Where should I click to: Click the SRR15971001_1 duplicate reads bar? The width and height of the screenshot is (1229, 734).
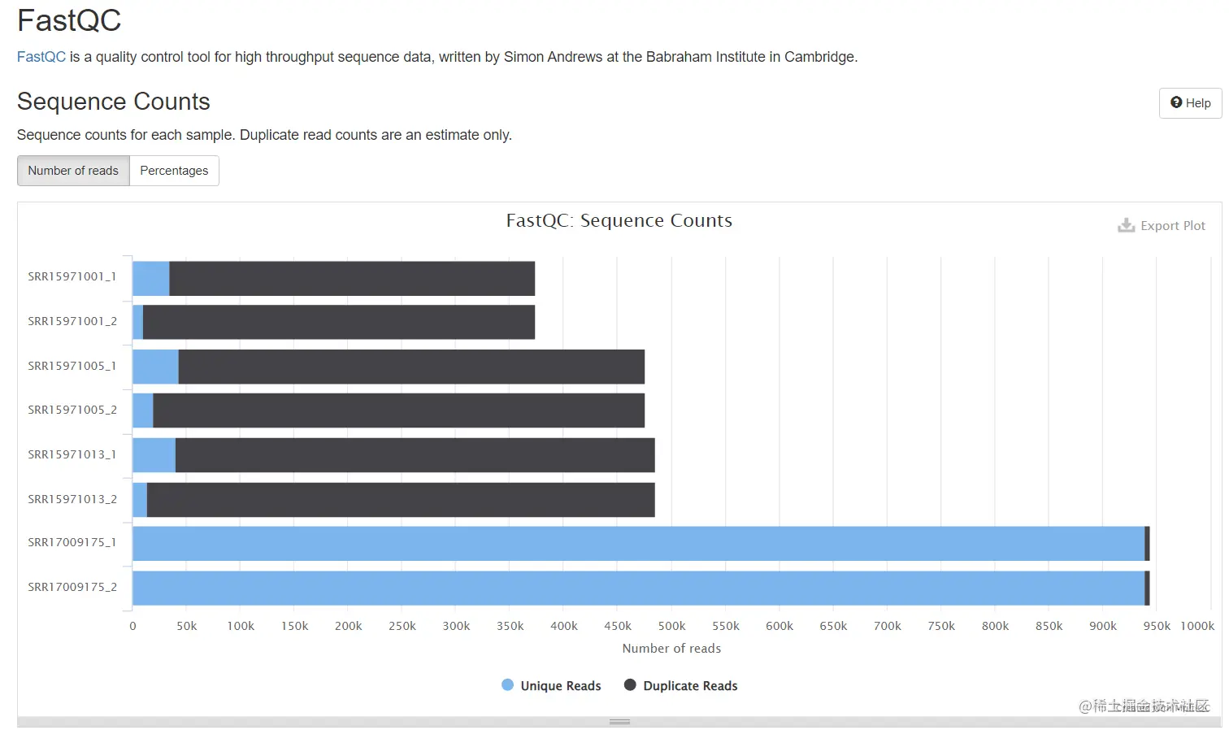point(352,279)
